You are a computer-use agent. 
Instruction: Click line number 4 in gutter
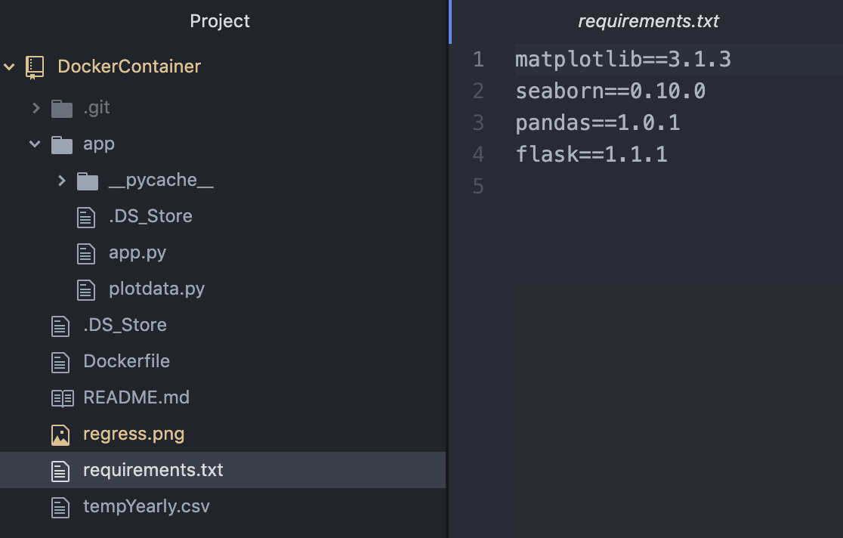pyautogui.click(x=478, y=154)
